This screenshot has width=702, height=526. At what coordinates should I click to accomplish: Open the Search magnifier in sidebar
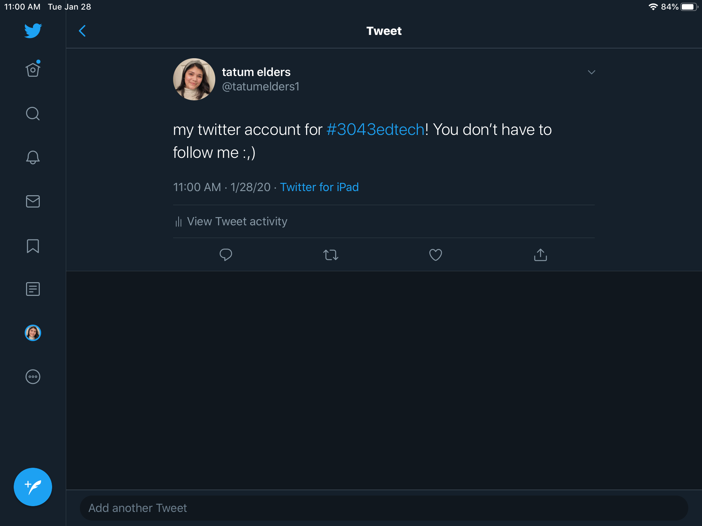(33, 114)
